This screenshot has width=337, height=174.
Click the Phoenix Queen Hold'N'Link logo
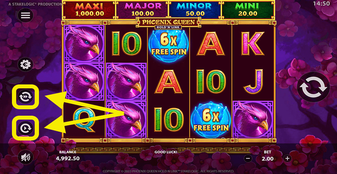pos(168,23)
